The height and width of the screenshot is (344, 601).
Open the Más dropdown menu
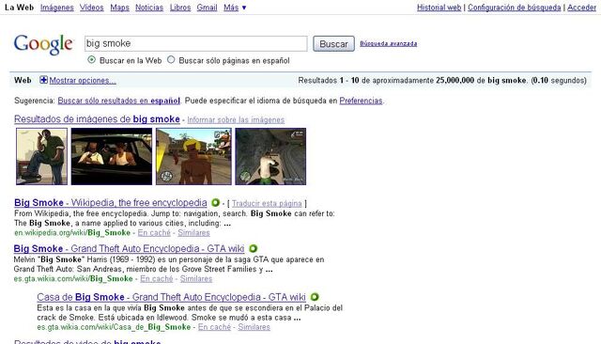point(235,8)
